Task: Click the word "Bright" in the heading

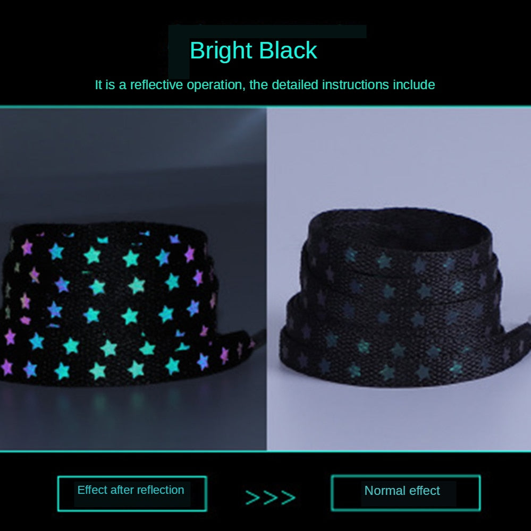Action: pyautogui.click(x=221, y=50)
